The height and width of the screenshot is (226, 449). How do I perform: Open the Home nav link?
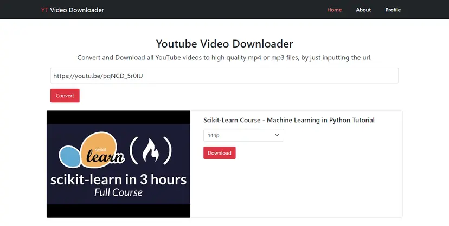coord(334,10)
